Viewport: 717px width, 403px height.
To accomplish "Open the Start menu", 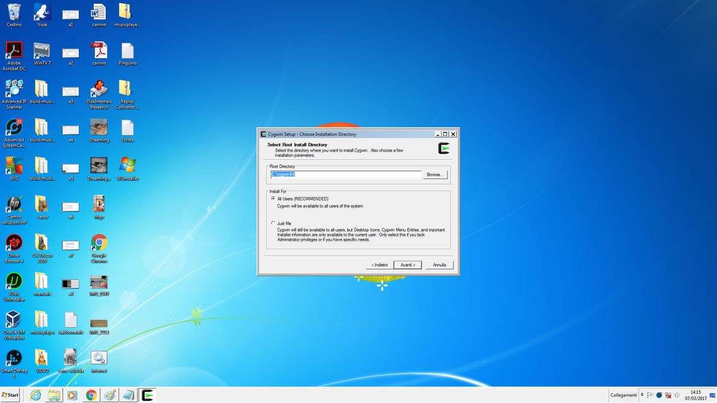I will point(10,395).
